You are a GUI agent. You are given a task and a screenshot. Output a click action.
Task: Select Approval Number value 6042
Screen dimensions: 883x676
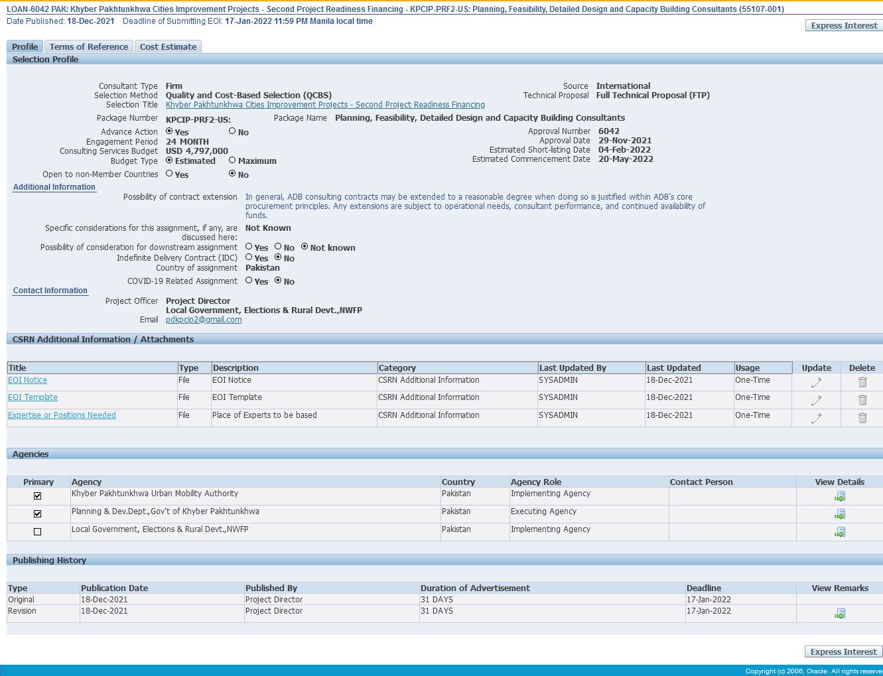coord(609,131)
